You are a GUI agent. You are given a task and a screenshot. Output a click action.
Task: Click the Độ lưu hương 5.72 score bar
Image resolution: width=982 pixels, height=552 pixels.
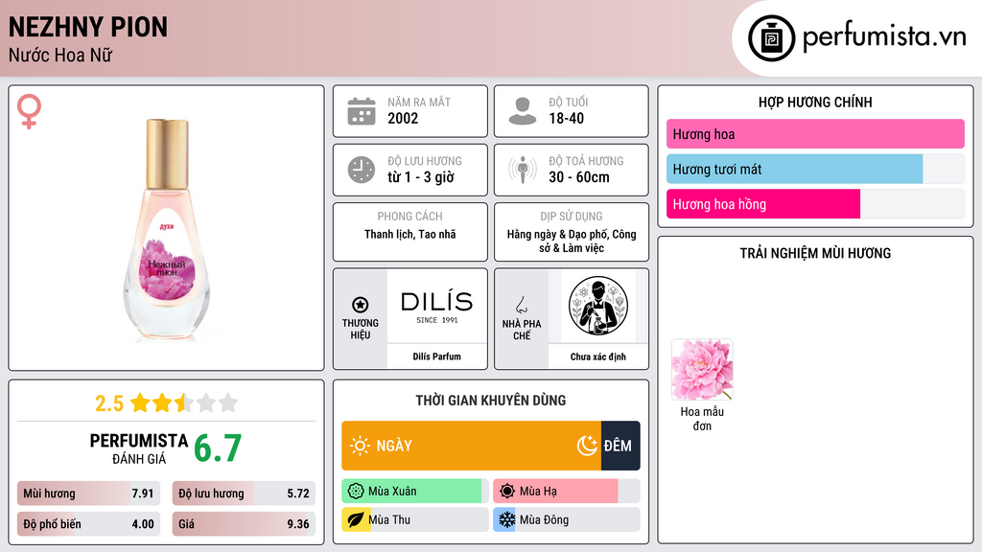click(244, 494)
